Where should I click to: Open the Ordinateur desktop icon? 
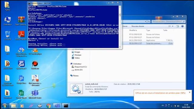[x=8, y=21]
